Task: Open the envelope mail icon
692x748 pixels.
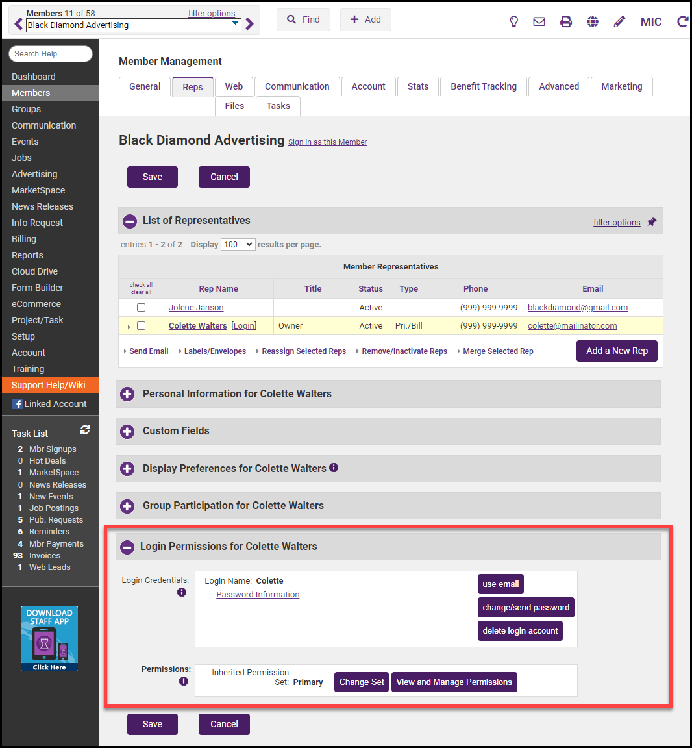Action: coord(539,21)
